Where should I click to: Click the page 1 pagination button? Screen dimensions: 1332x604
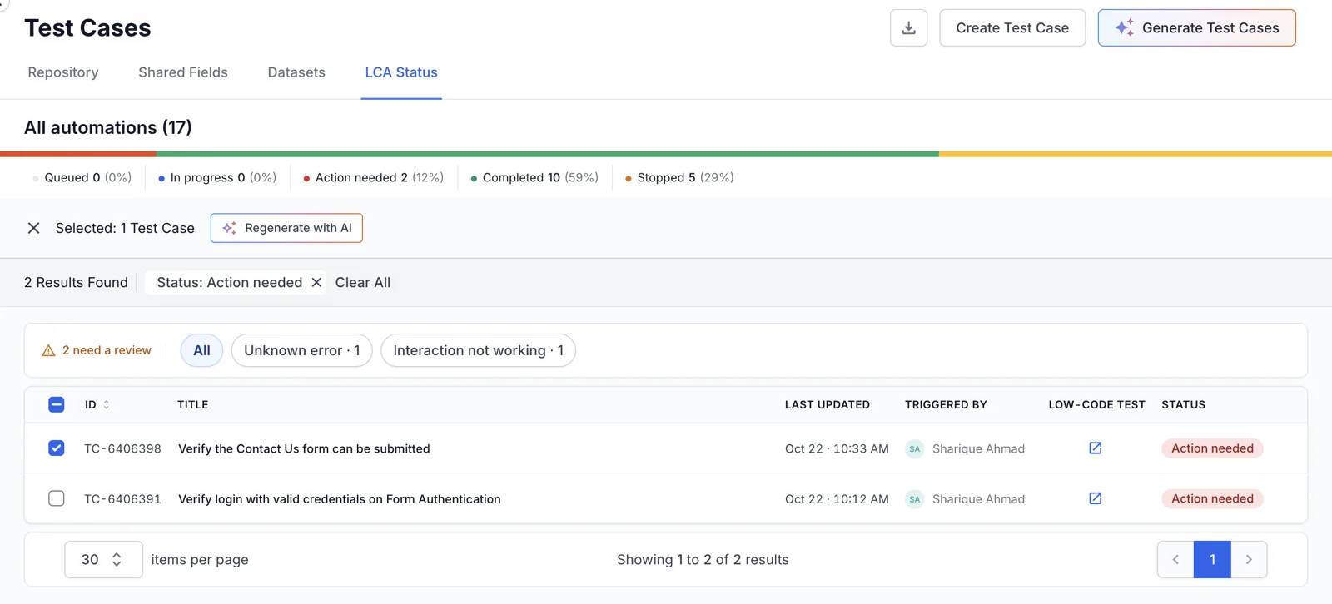pos(1212,560)
